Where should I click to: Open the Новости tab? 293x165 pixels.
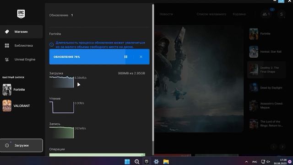point(166,14)
